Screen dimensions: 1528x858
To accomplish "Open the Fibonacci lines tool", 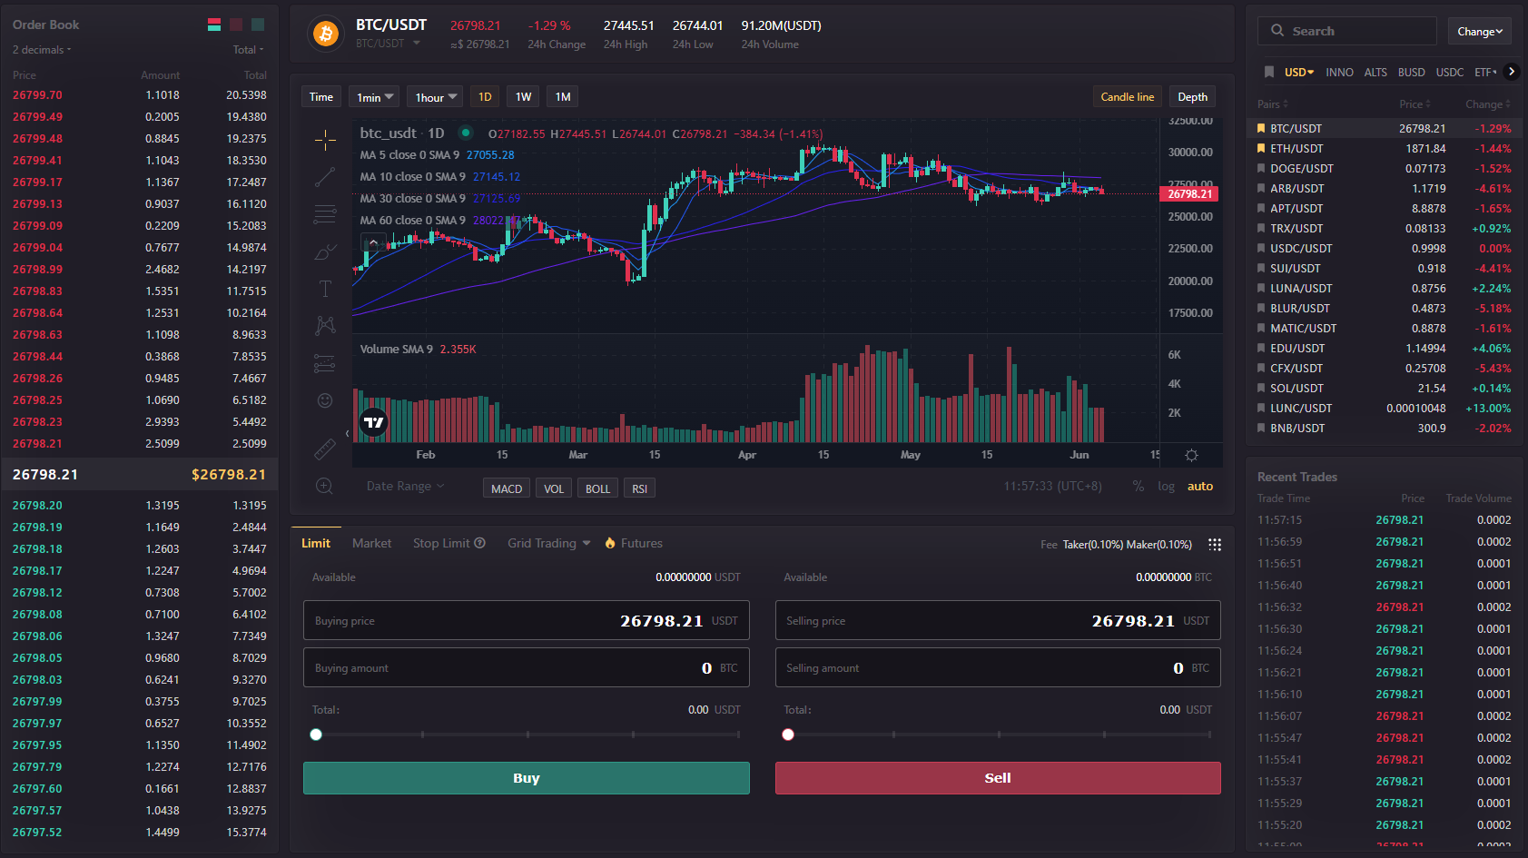I will (x=325, y=214).
